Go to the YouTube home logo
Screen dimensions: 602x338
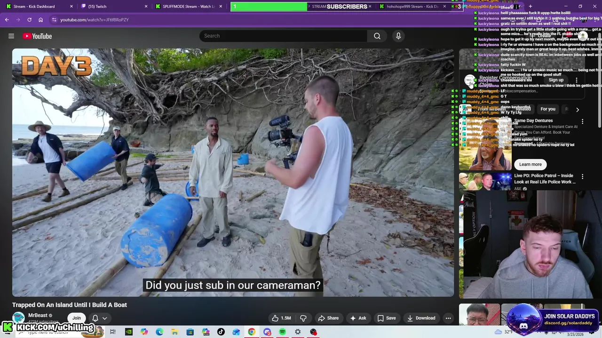pyautogui.click(x=37, y=36)
